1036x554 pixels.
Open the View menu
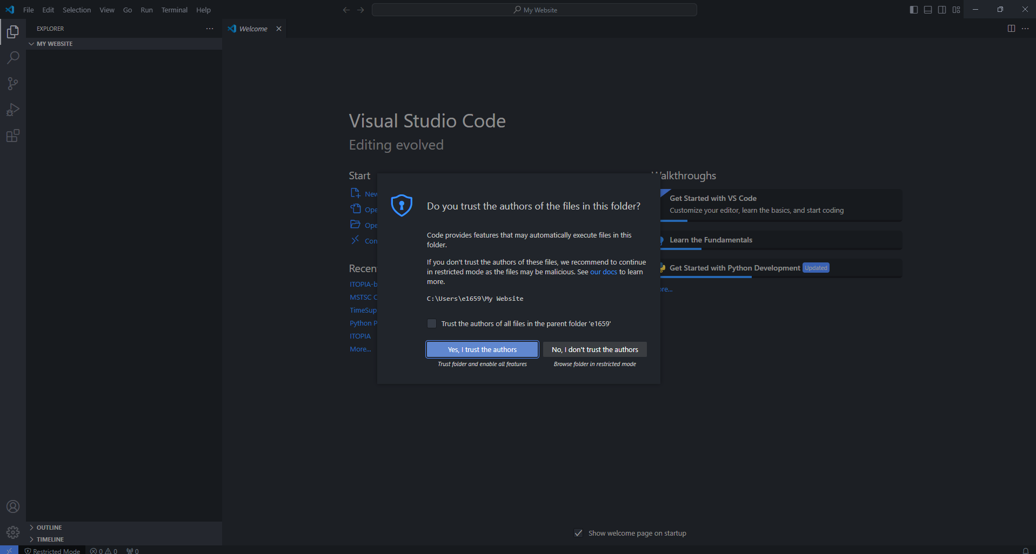(107, 10)
